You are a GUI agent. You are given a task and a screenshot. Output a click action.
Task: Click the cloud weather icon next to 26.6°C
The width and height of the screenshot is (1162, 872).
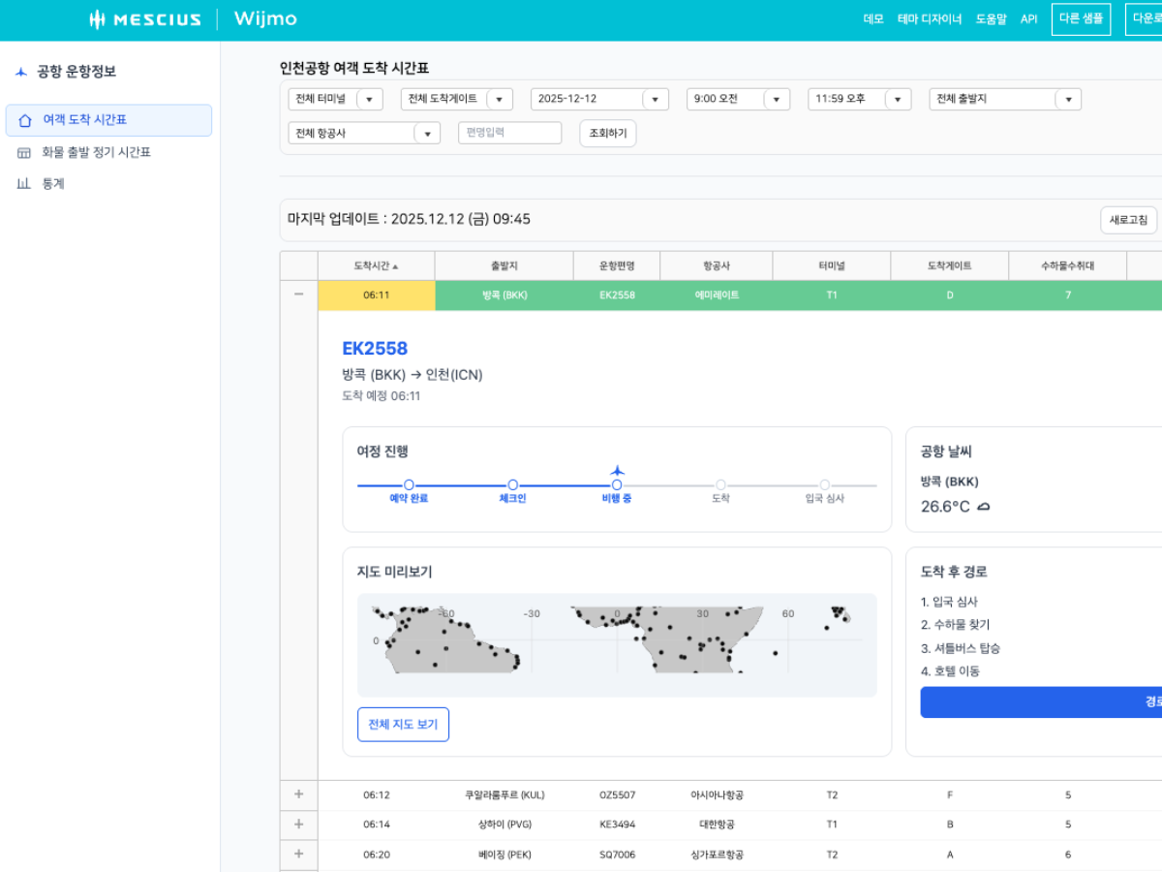coord(983,507)
